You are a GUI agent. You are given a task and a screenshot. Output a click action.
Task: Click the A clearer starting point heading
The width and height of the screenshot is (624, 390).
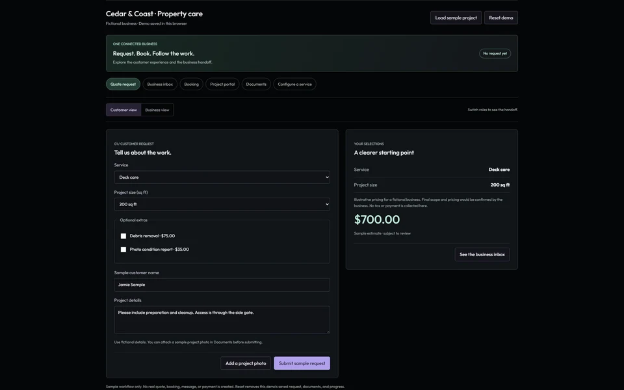(x=384, y=152)
